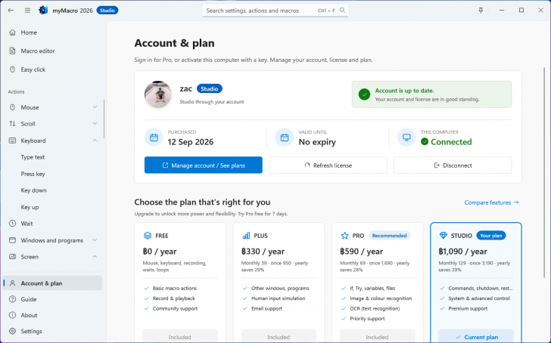This screenshot has height=343, width=551.
Task: Click the PLUS plan bar chart icon
Action: coord(246,236)
